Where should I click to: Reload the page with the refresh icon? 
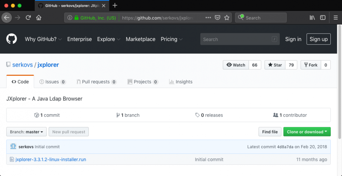28,18
